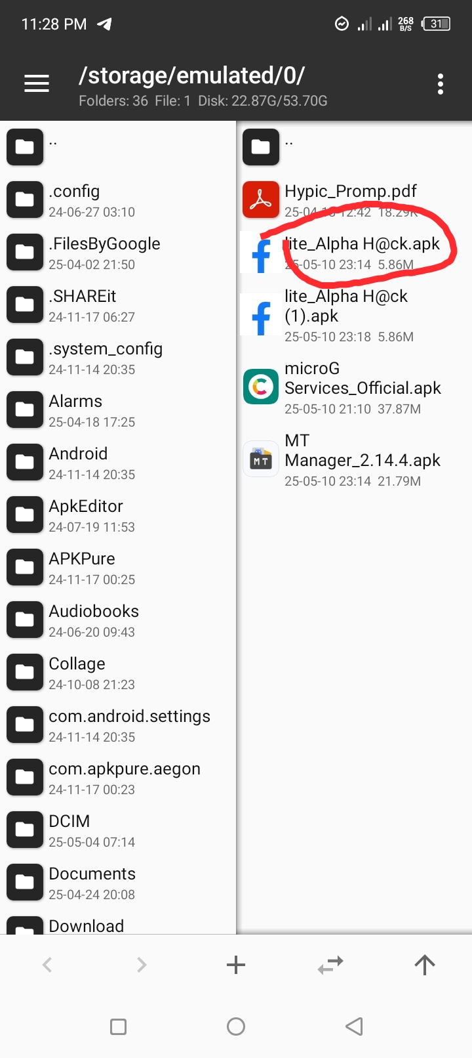
Task: Open the hamburger navigation menu
Action: point(37,83)
